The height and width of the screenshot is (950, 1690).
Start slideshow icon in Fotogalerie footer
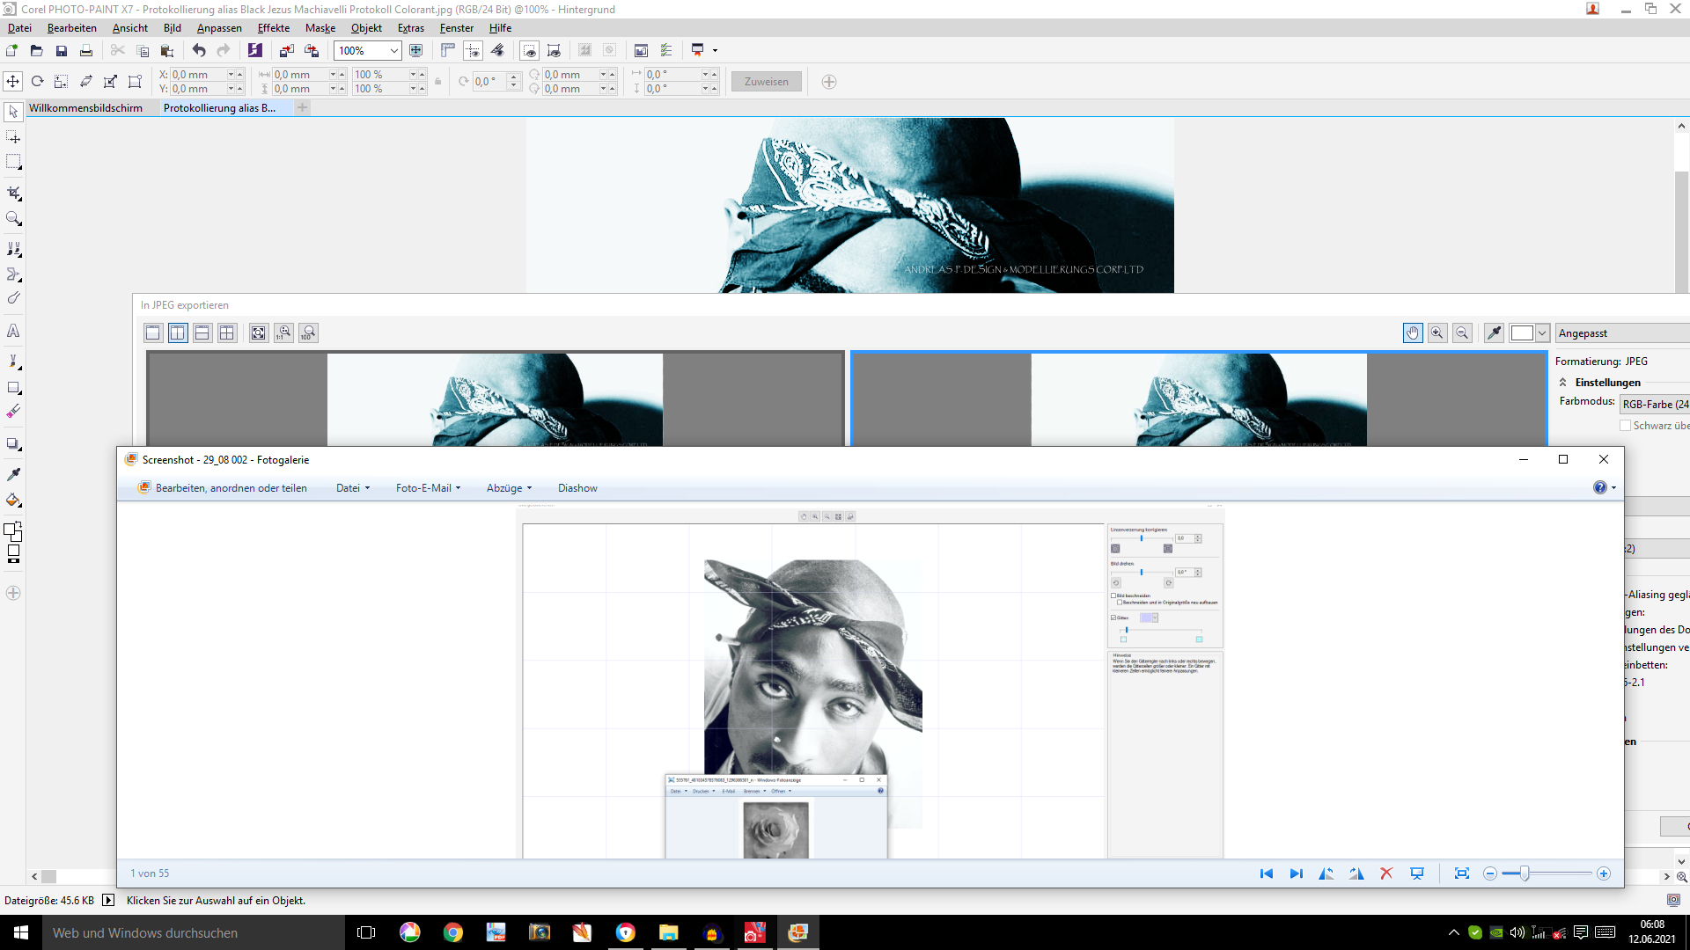click(1417, 873)
